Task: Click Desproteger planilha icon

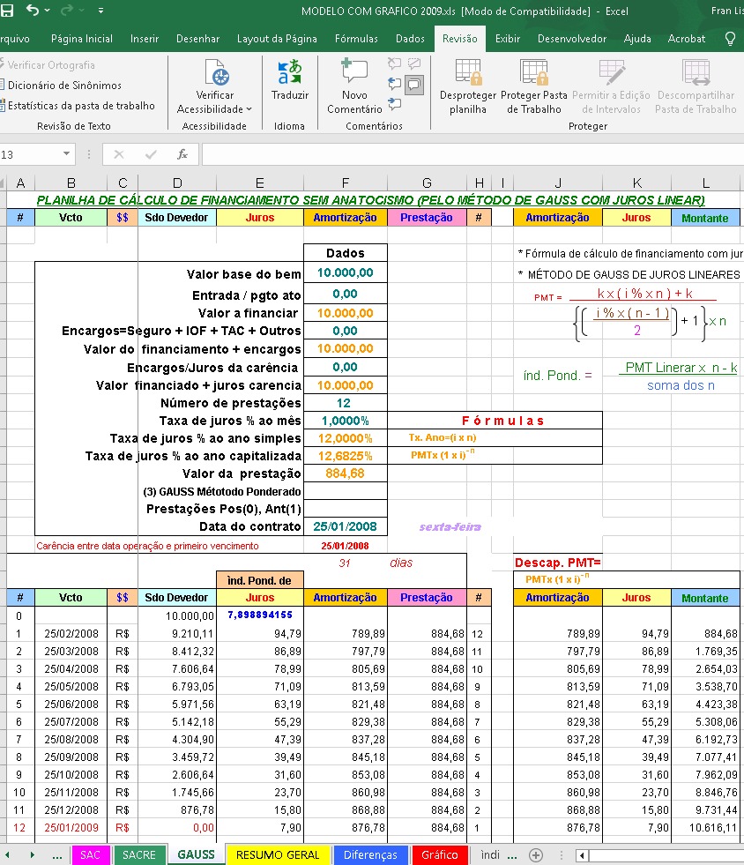Action: [467, 78]
